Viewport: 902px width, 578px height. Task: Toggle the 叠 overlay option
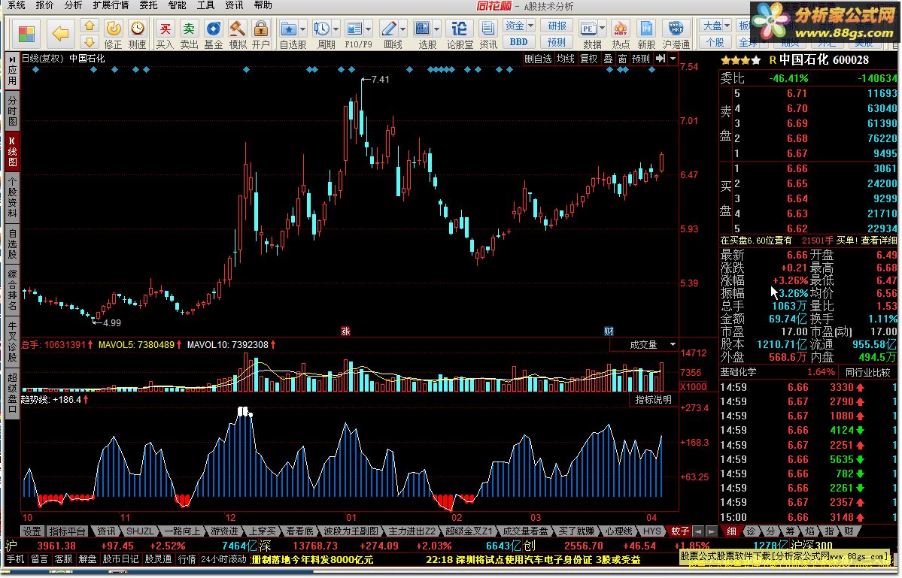point(608,59)
